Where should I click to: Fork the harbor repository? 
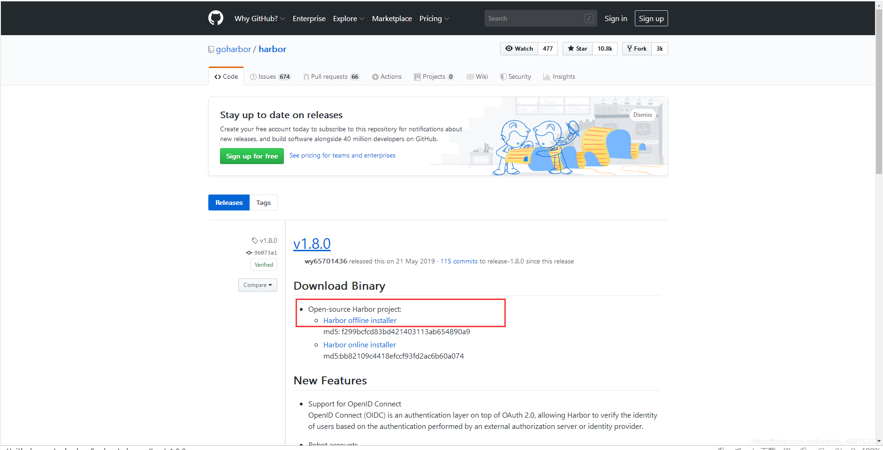coord(637,49)
